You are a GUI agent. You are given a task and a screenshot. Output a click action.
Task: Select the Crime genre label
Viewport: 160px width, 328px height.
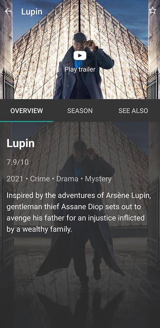40,179
